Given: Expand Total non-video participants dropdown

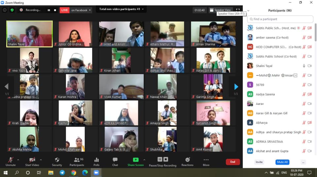Looking at the screenshot, I should tap(143, 9).
